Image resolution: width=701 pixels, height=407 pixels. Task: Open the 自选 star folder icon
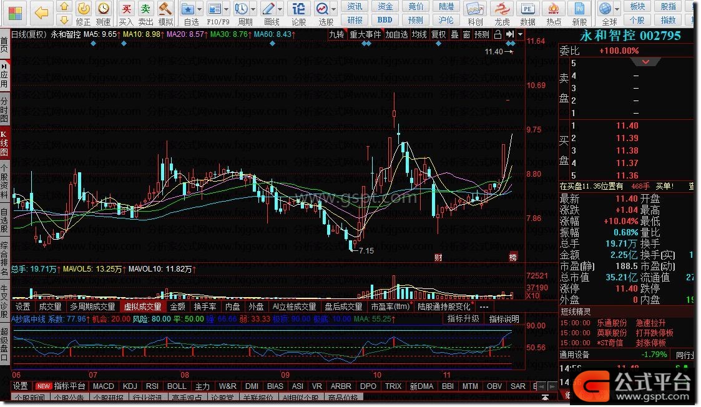pyautogui.click(x=188, y=9)
